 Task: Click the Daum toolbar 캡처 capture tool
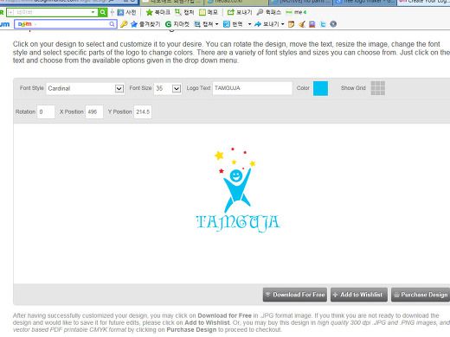pos(203,24)
